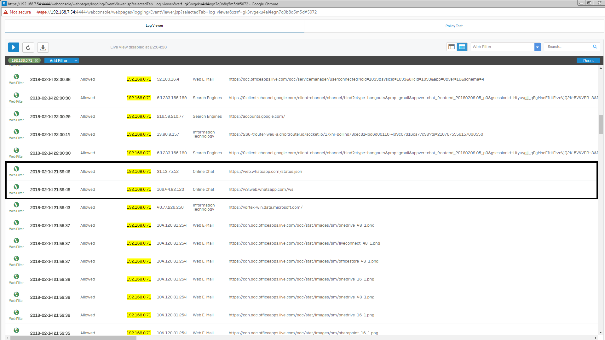Click destination IP 169.44.82.120
The width and height of the screenshot is (605, 340).
pyautogui.click(x=170, y=190)
